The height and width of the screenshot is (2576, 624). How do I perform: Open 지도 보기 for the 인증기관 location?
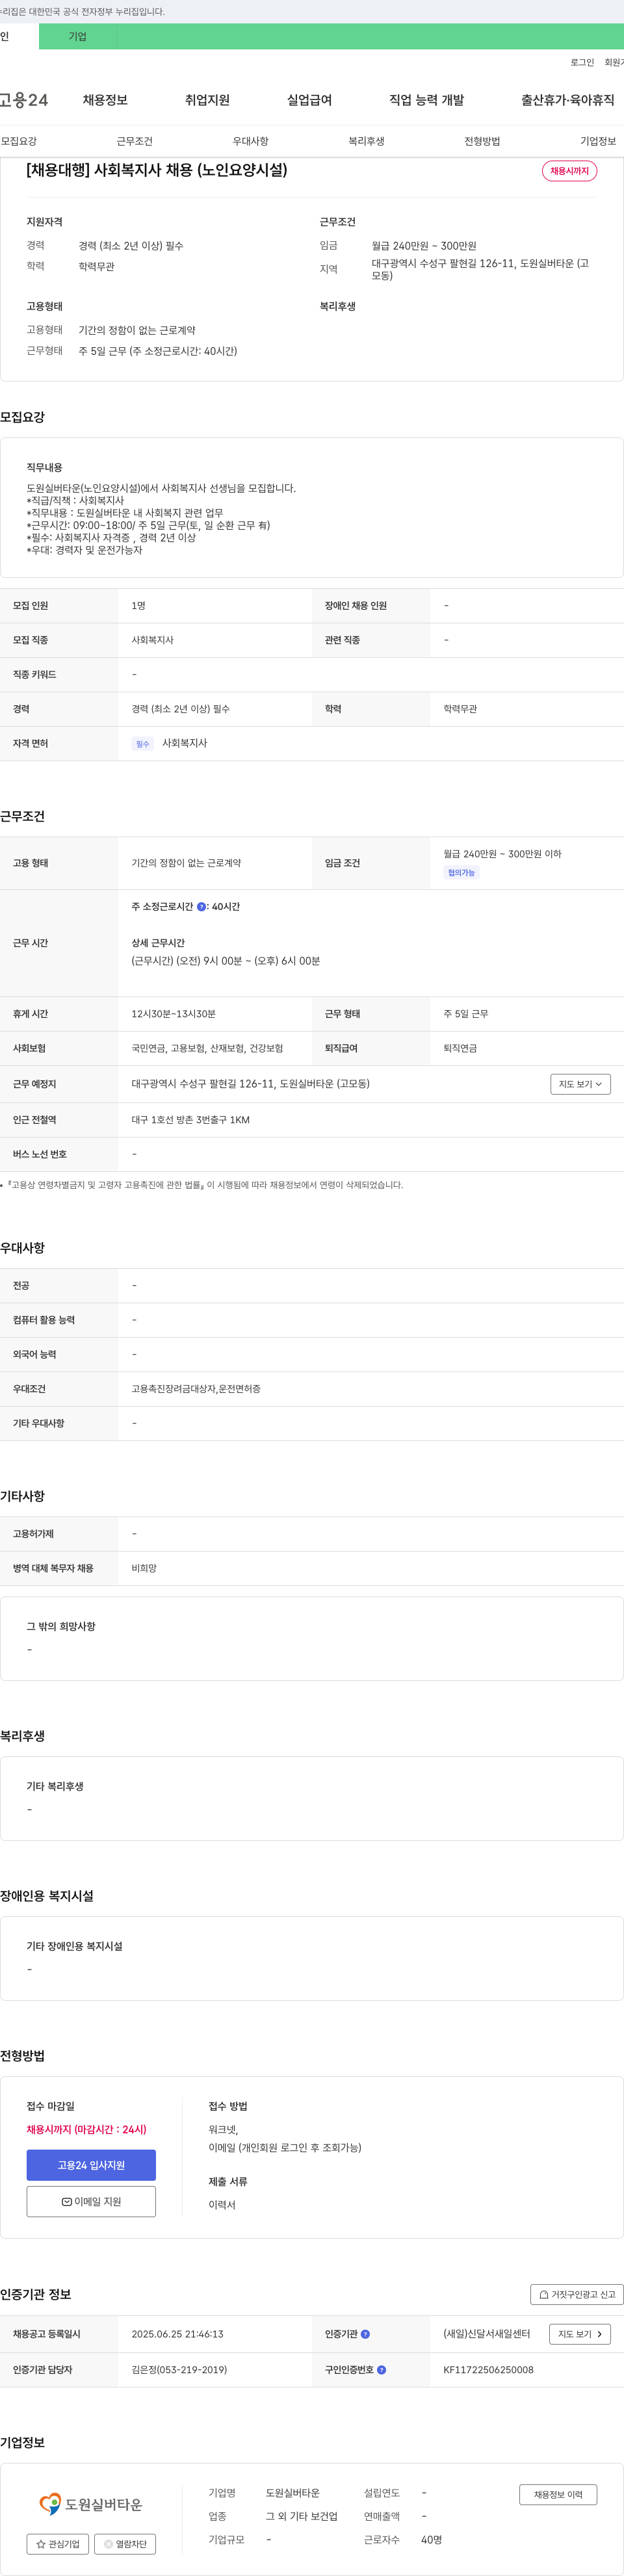(580, 2334)
